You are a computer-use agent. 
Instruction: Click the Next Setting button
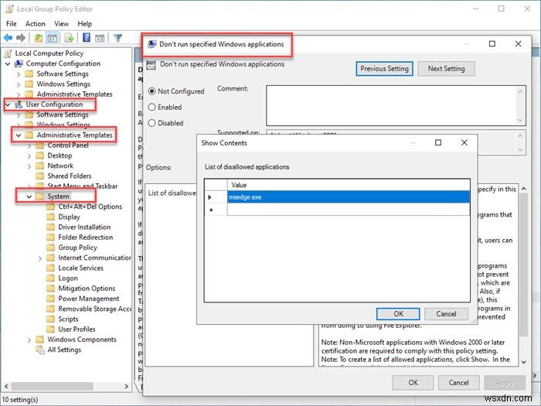446,69
